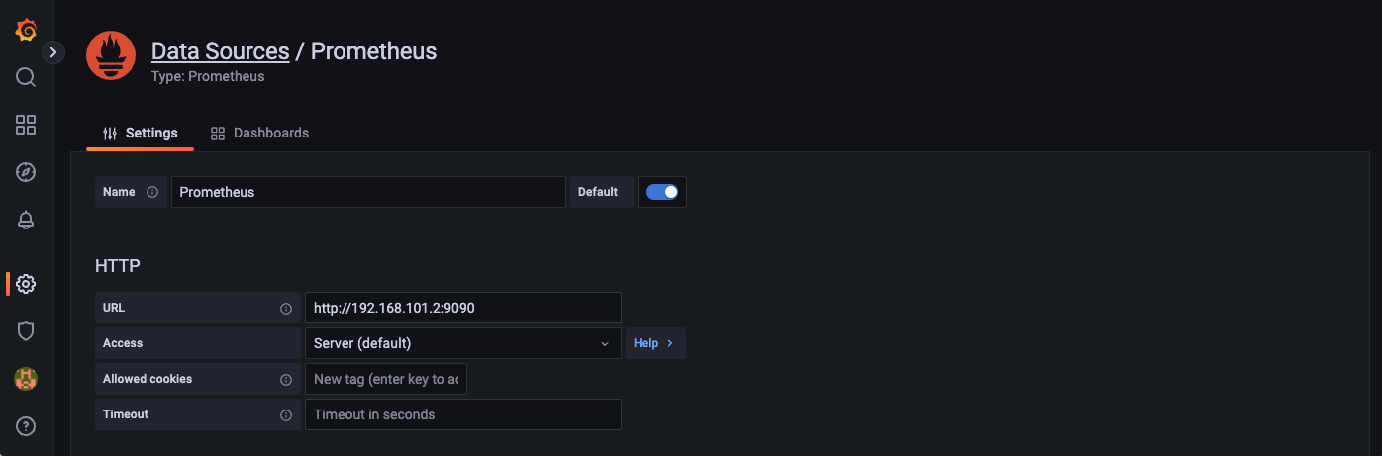Open the Help question mark icon
Screen dimensions: 1382x456
point(26,426)
